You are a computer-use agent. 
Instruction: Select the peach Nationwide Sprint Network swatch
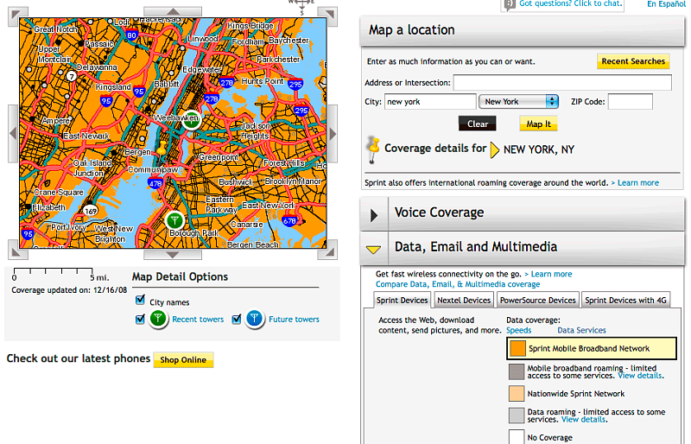coord(517,393)
